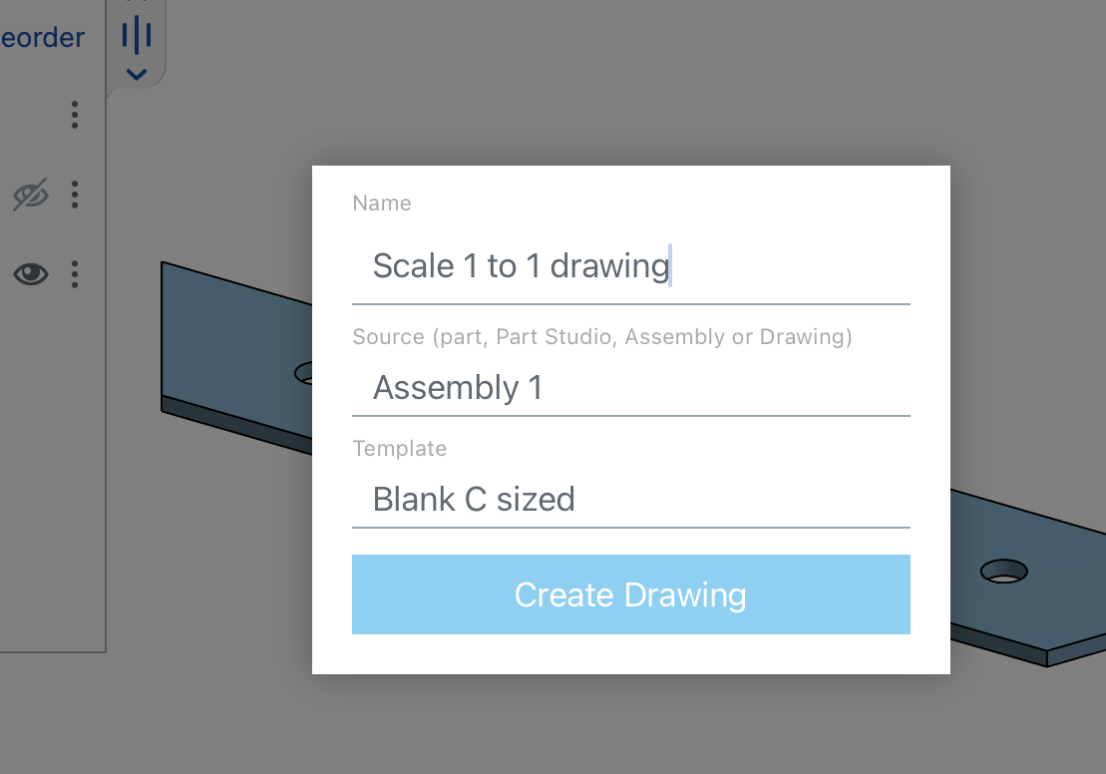Image resolution: width=1106 pixels, height=774 pixels.
Task: Click the Reorder link in the side panel
Action: [43, 38]
